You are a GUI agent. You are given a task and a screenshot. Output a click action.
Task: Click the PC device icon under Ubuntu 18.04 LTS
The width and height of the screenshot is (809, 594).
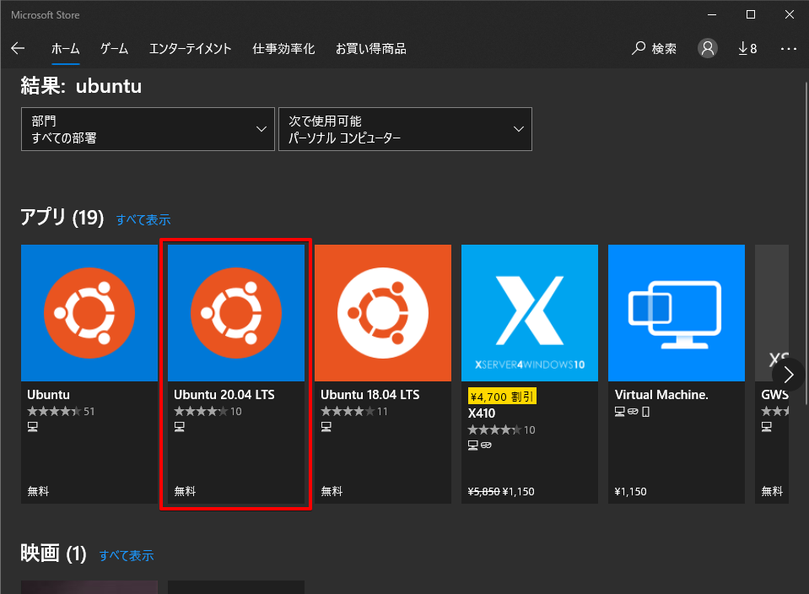click(x=326, y=427)
